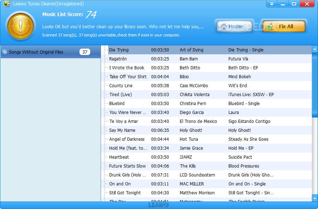
Task: Click album Laura
Action: [x=233, y=112]
